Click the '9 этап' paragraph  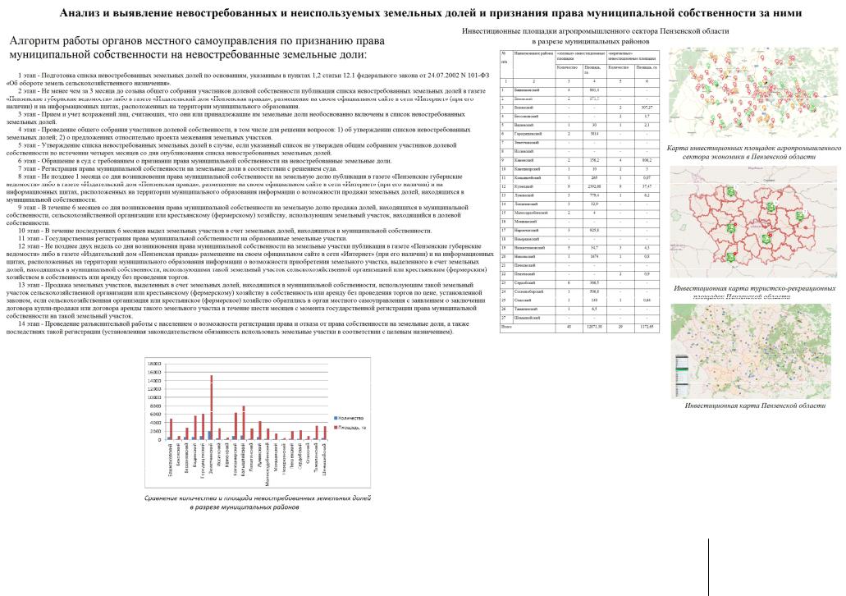pos(237,214)
